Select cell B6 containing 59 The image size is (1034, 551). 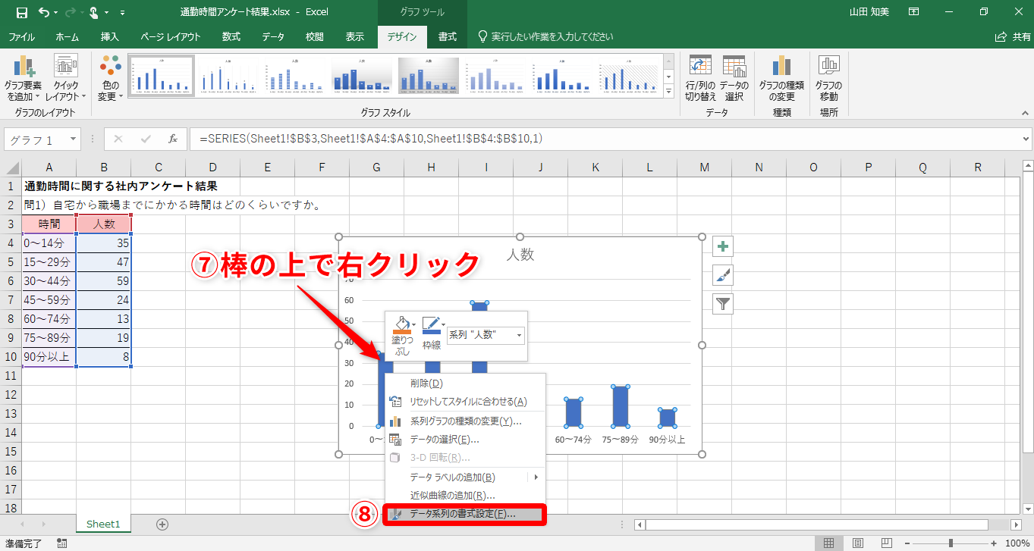coord(104,281)
